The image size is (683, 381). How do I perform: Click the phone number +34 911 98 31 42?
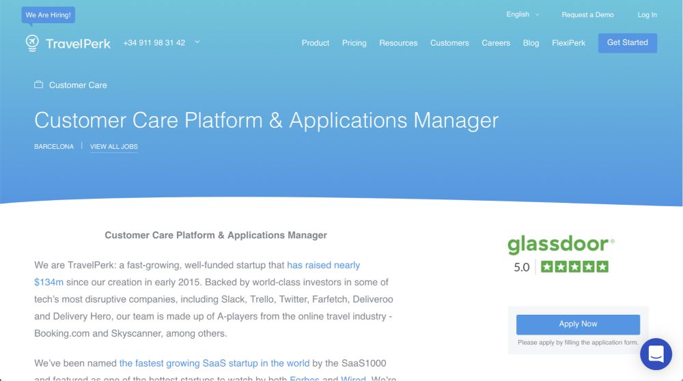pyautogui.click(x=154, y=42)
